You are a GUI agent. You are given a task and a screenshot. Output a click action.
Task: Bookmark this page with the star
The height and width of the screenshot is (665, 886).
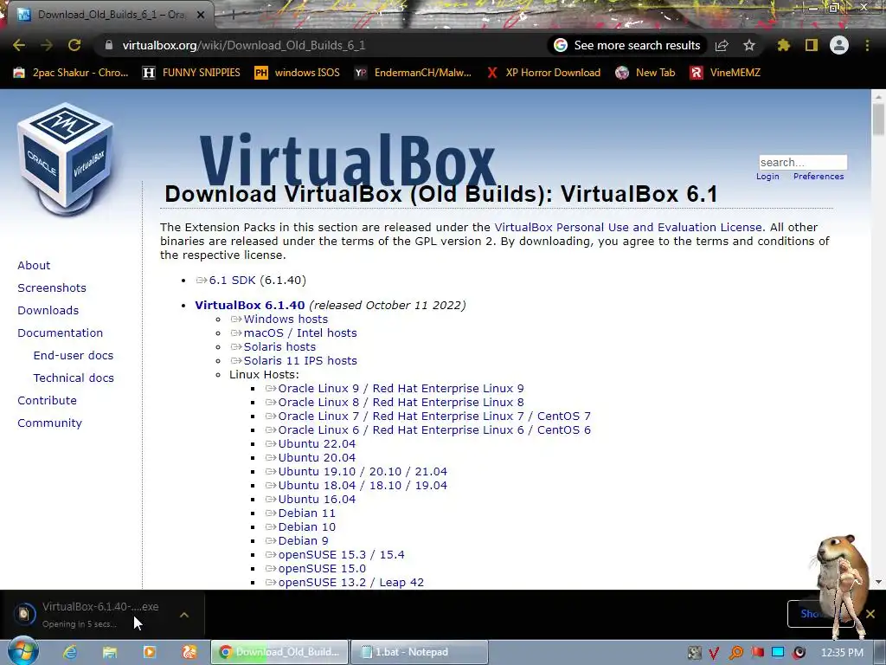[749, 45]
